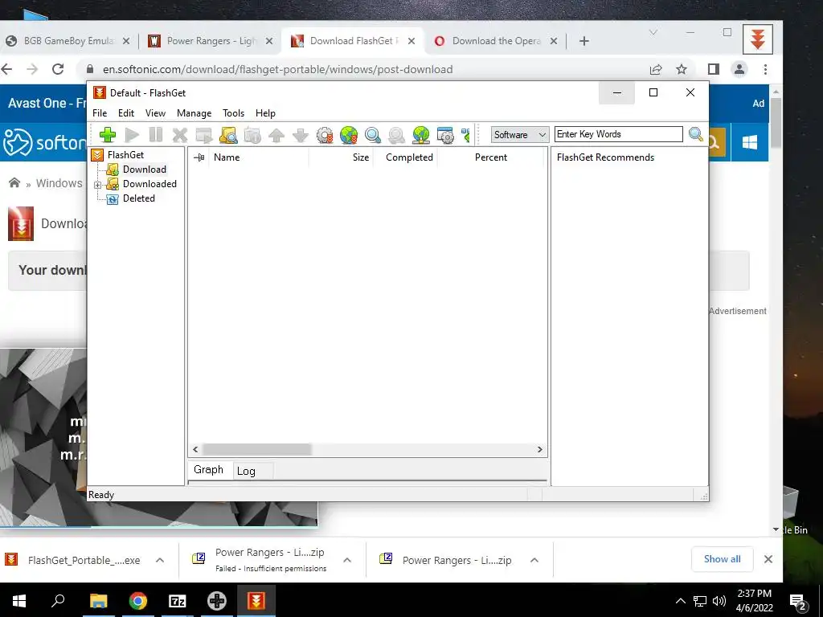Click Chrome address bar URL
This screenshot has height=617, width=823.
(277, 69)
